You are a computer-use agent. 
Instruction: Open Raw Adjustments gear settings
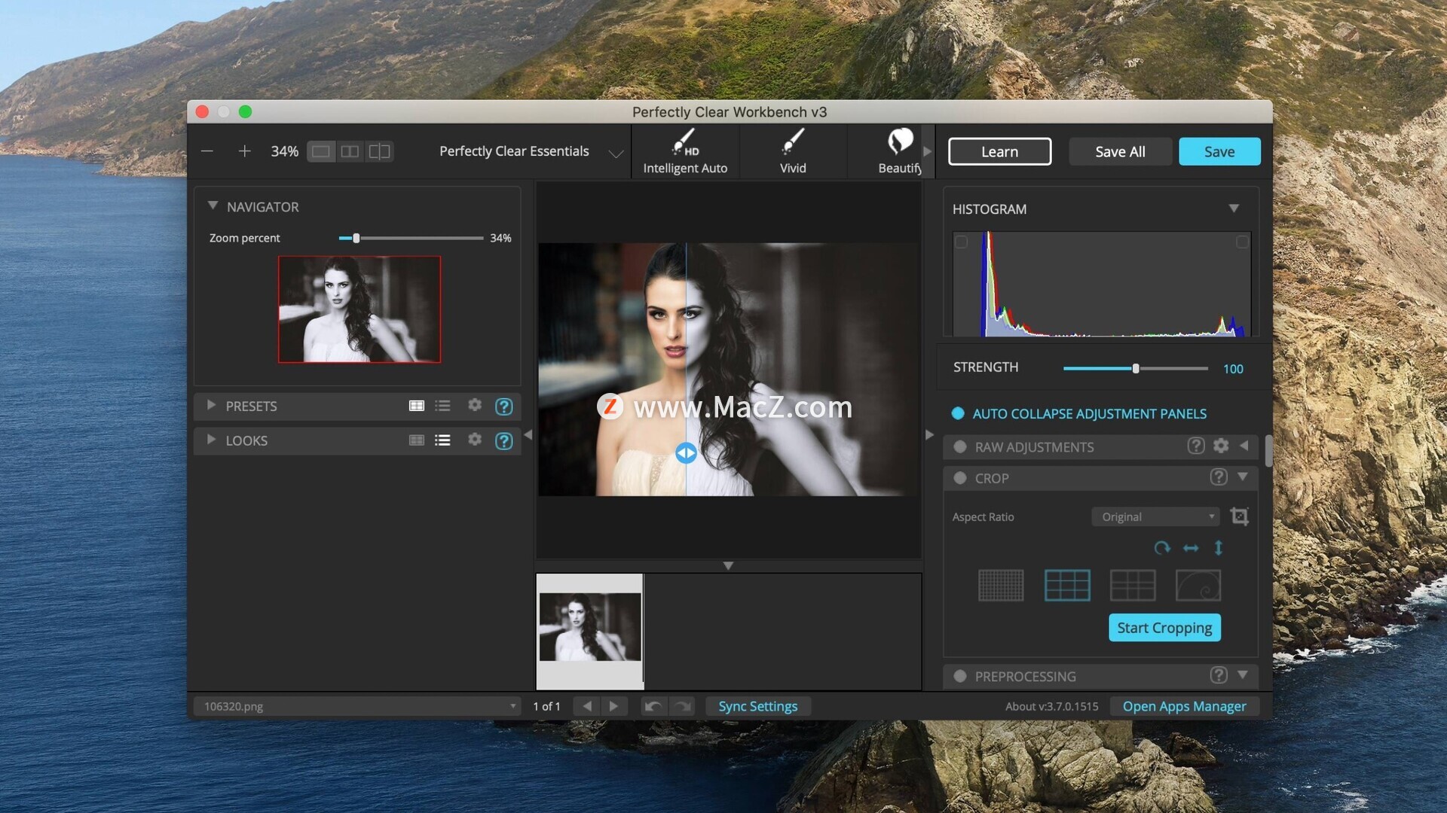click(x=1221, y=446)
